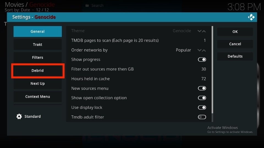Click the Search folder icon at top

tap(87, 5)
